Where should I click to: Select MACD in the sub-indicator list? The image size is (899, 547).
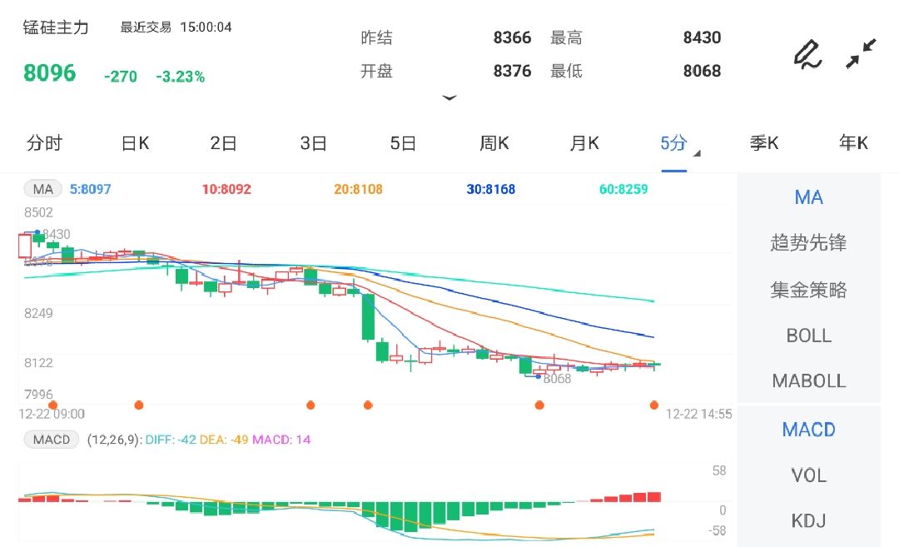coord(808,430)
